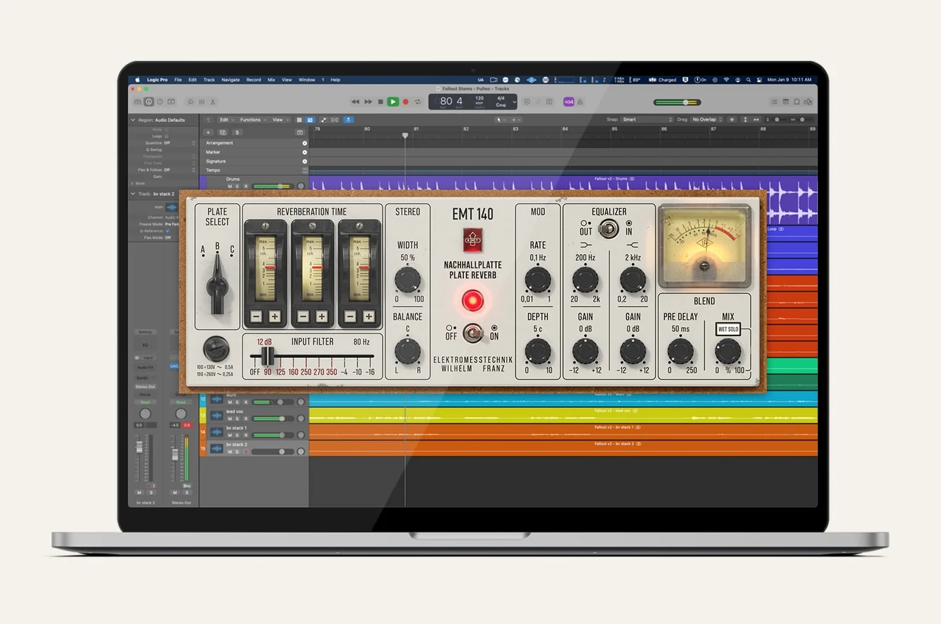This screenshot has height=624, width=941.
Task: Click the Record button in transport
Action: click(x=406, y=102)
